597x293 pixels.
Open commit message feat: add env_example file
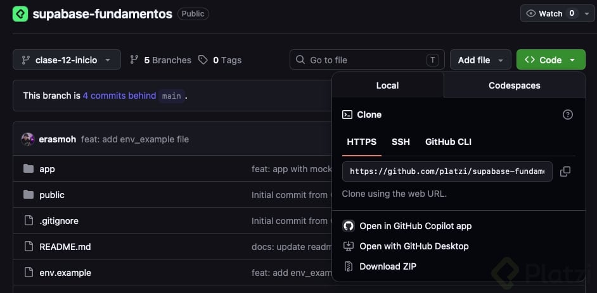pos(135,139)
